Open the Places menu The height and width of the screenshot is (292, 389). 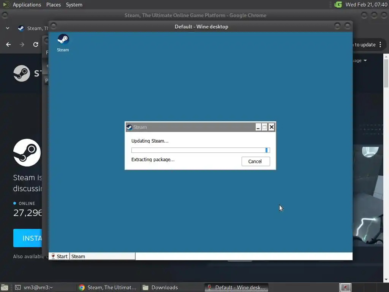53,5
